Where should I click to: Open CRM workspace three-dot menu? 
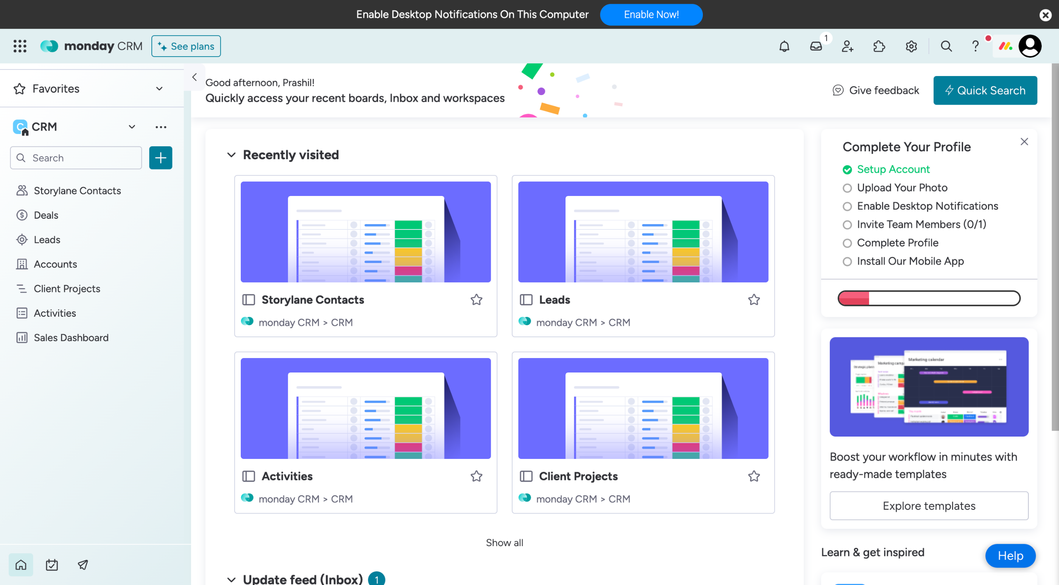pos(161,127)
